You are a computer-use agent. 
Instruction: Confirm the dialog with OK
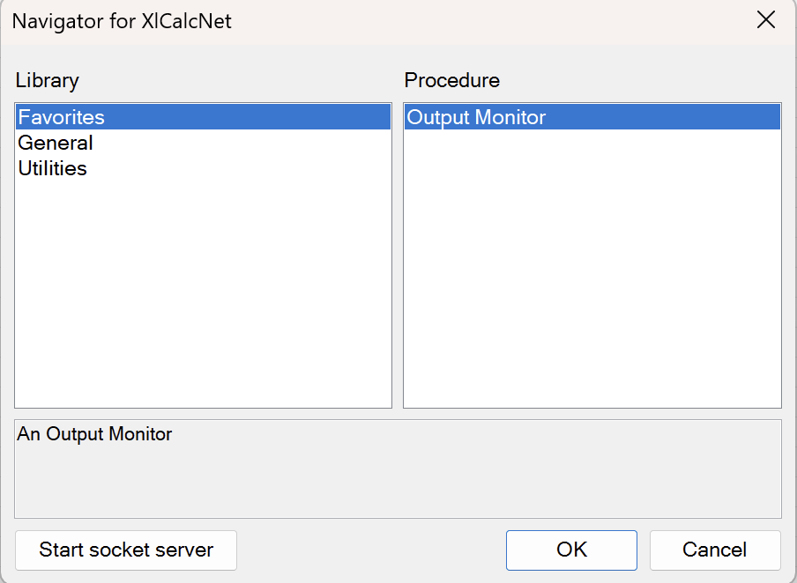[x=571, y=550]
